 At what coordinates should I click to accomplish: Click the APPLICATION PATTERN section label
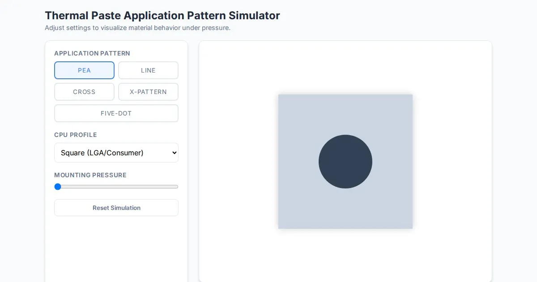coord(92,53)
